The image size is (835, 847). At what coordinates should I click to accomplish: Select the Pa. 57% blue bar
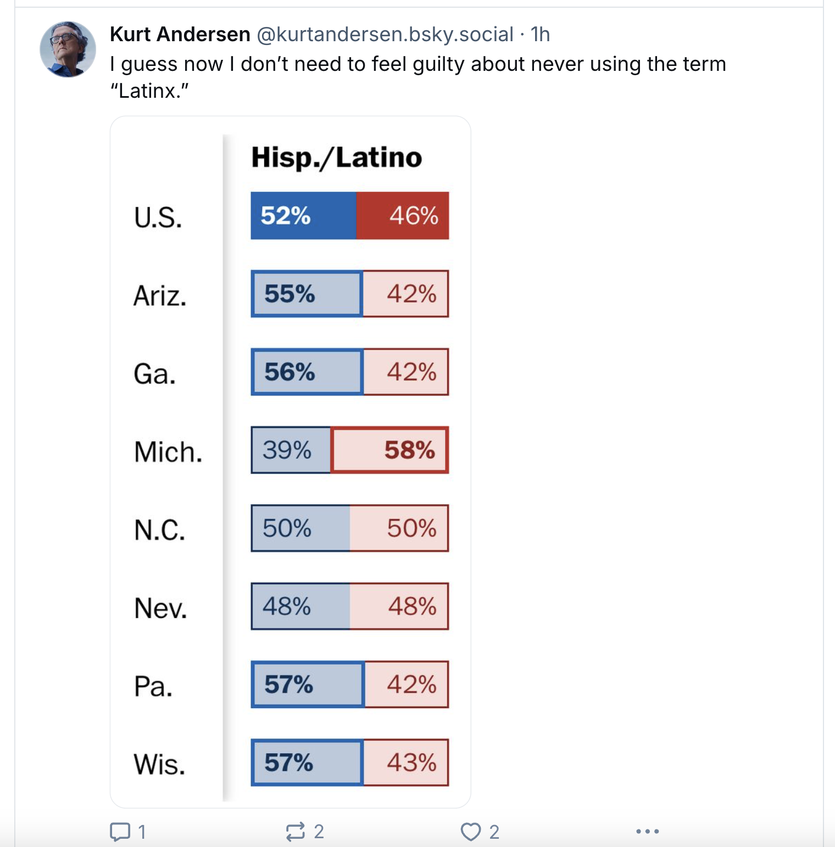[x=308, y=684]
